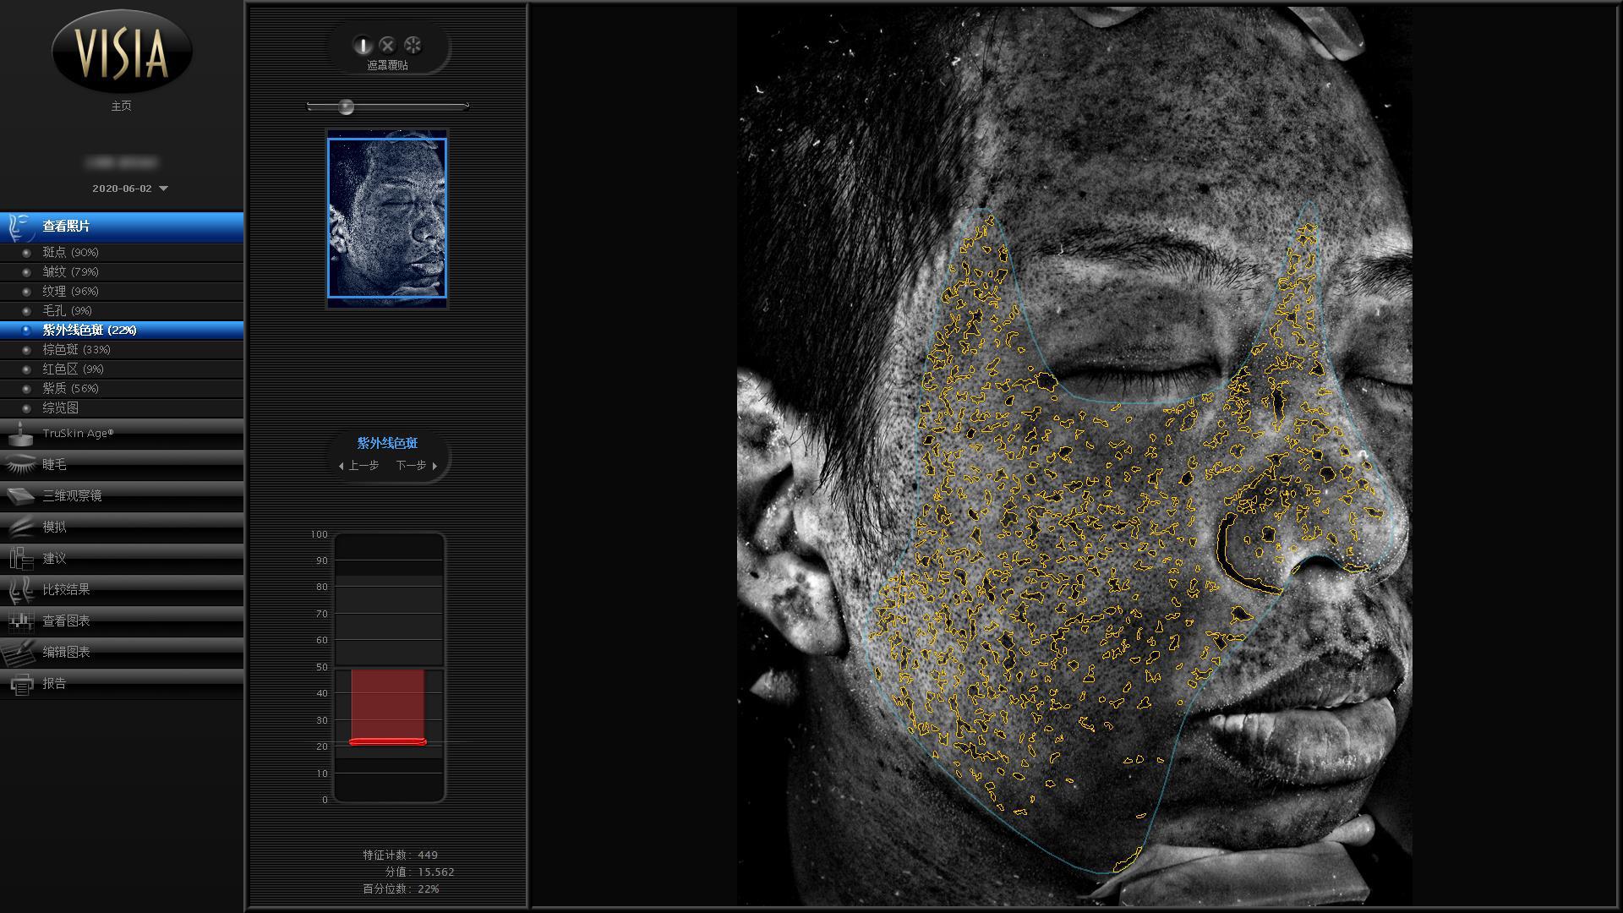Select the 红色区 (9%) analysis option
This screenshot has width=1623, height=913.
[122, 369]
